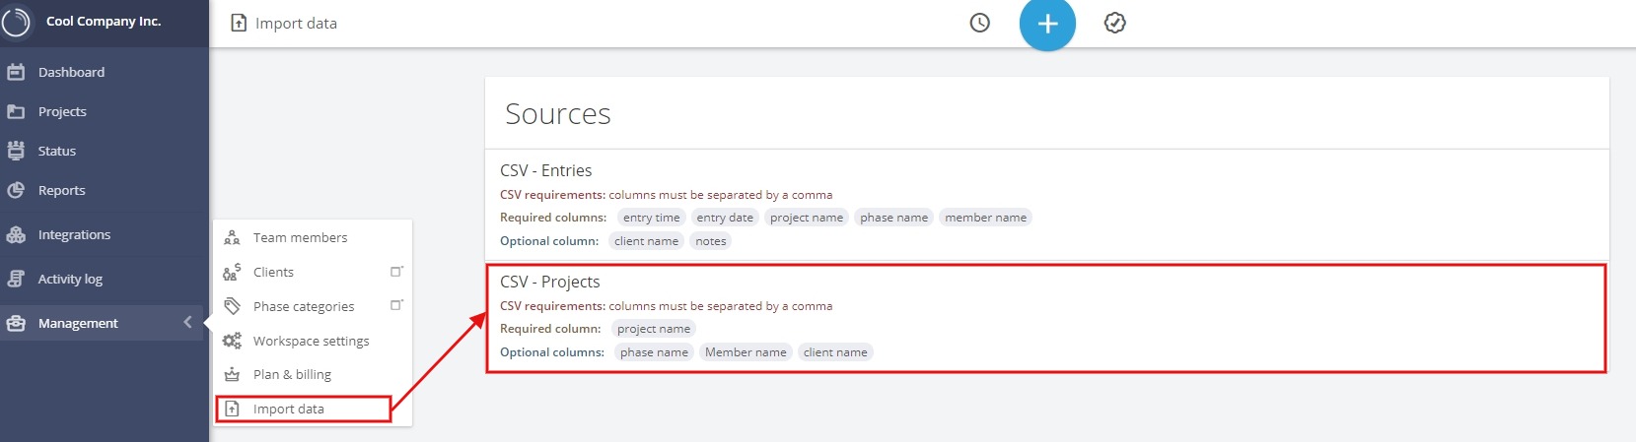The height and width of the screenshot is (442, 1636).
Task: Click the blue plus add button
Action: pyautogui.click(x=1047, y=23)
